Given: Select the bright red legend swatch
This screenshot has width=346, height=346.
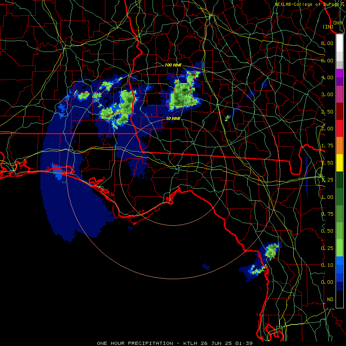Looking at the screenshot, I should coord(339,129).
